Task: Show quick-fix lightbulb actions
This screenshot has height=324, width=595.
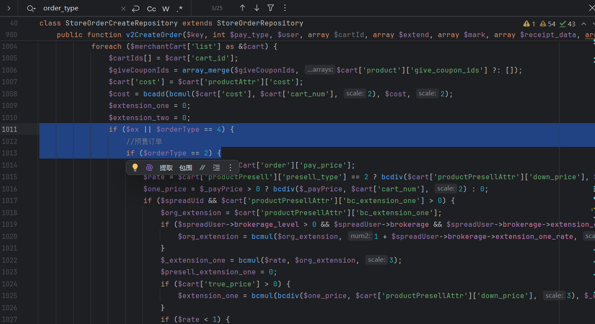Action: tap(135, 168)
